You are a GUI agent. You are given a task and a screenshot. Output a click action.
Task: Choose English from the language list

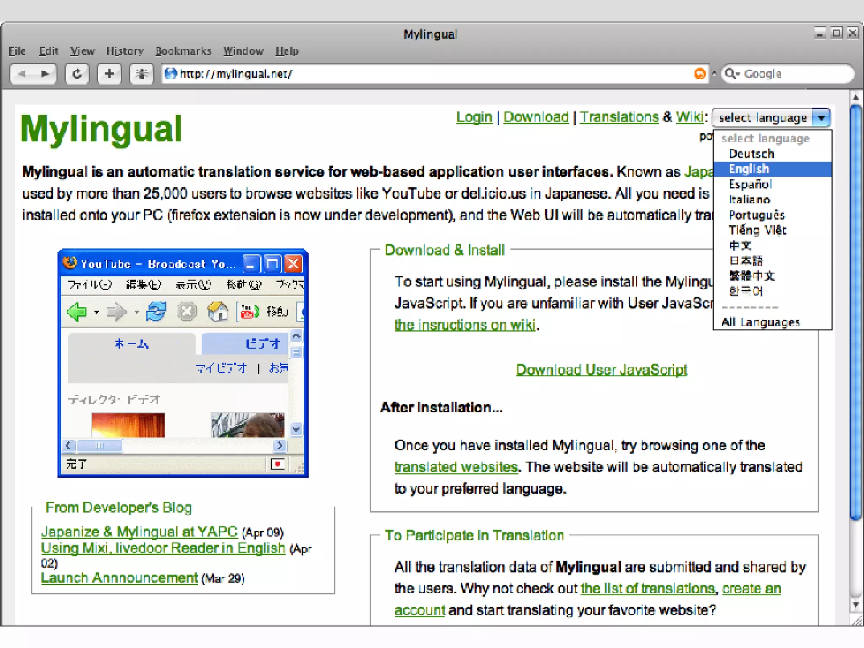pyautogui.click(x=749, y=169)
